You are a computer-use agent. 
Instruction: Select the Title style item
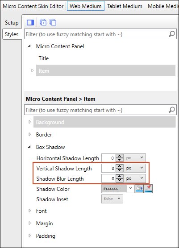click(x=44, y=58)
